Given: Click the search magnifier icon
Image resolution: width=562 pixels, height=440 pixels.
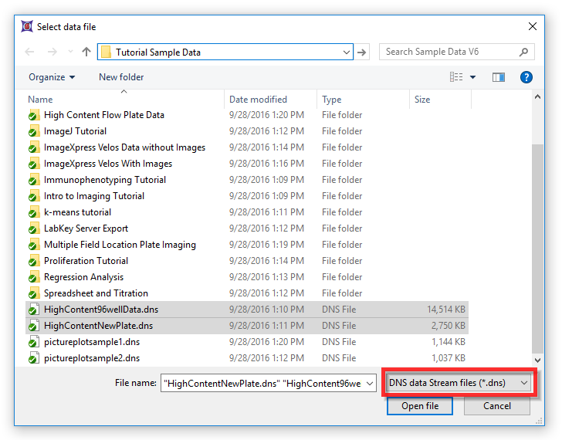Looking at the screenshot, I should point(524,52).
